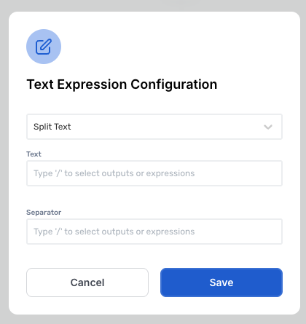Focus the Separator input field
306x324 pixels.
click(x=154, y=232)
